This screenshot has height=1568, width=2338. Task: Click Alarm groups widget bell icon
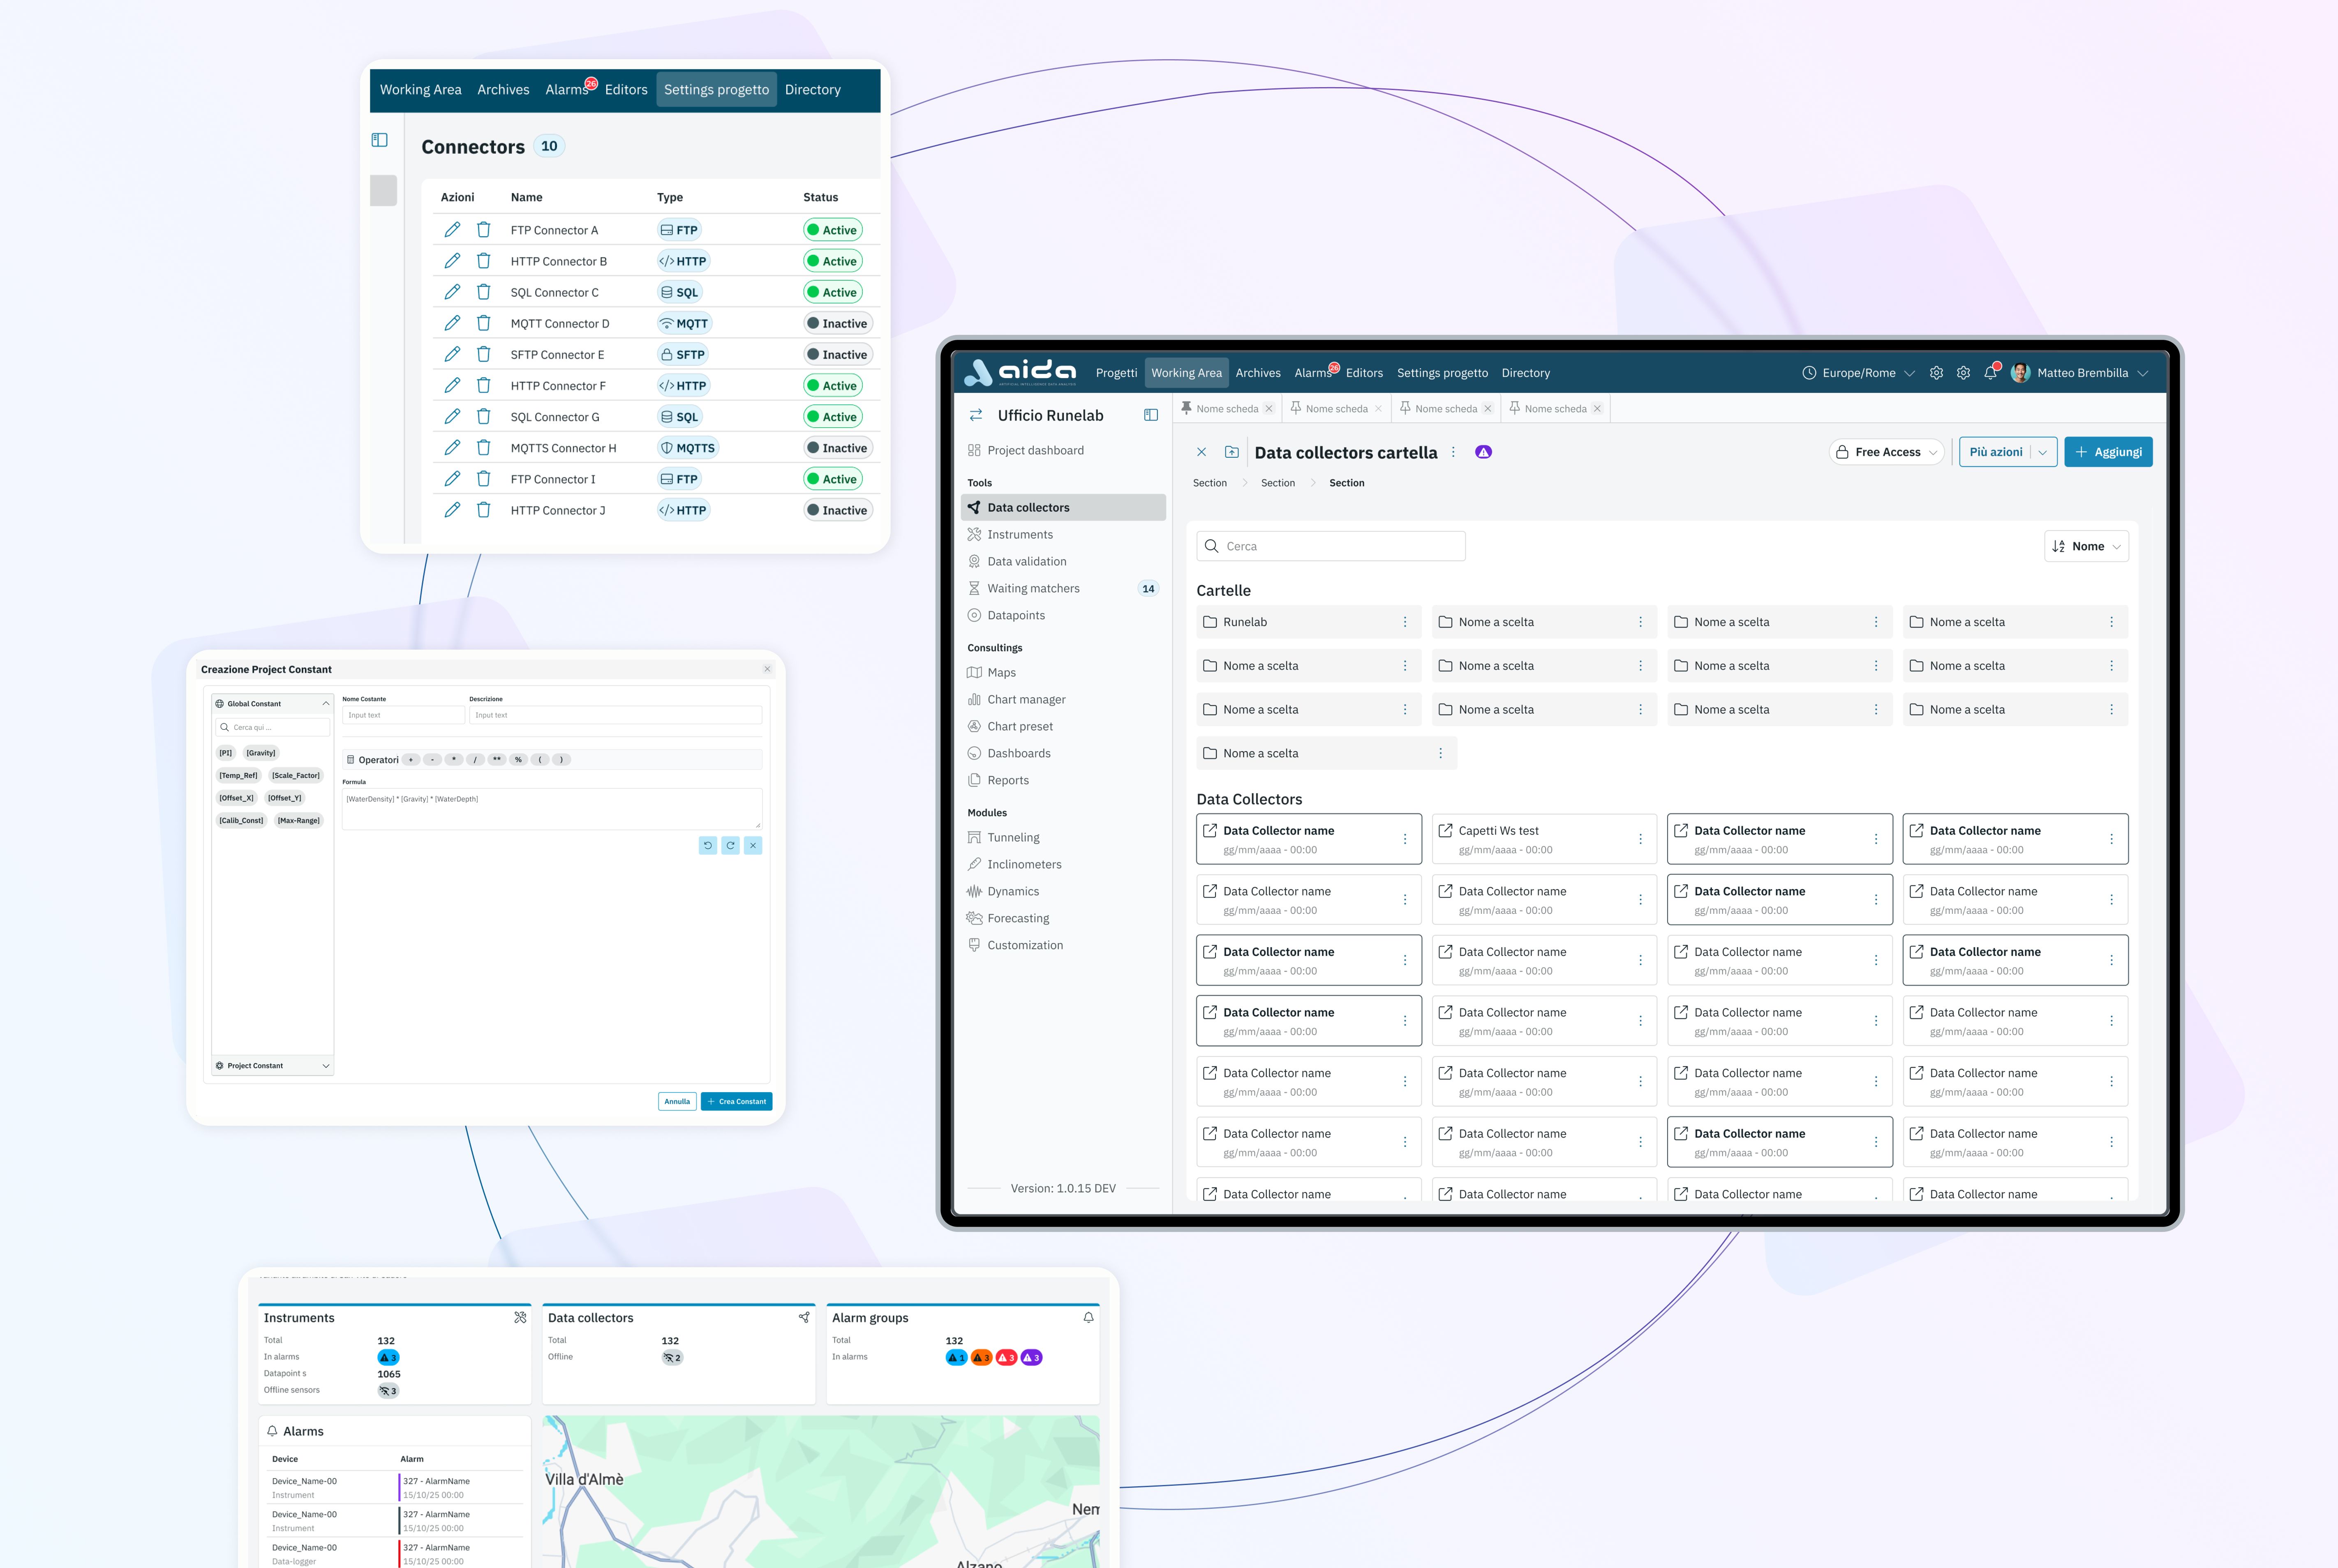point(1088,1318)
